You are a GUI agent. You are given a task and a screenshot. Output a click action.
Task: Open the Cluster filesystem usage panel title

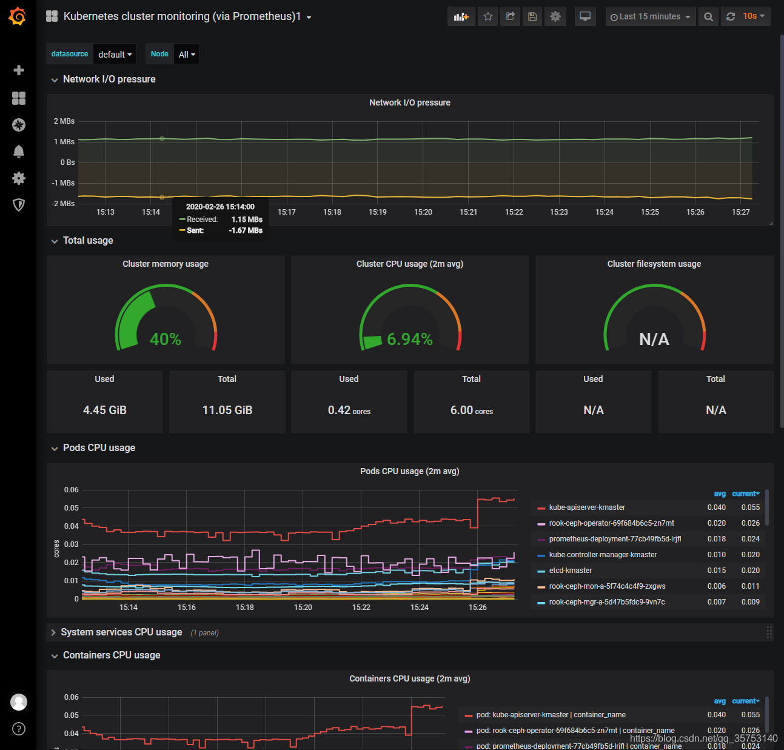654,264
